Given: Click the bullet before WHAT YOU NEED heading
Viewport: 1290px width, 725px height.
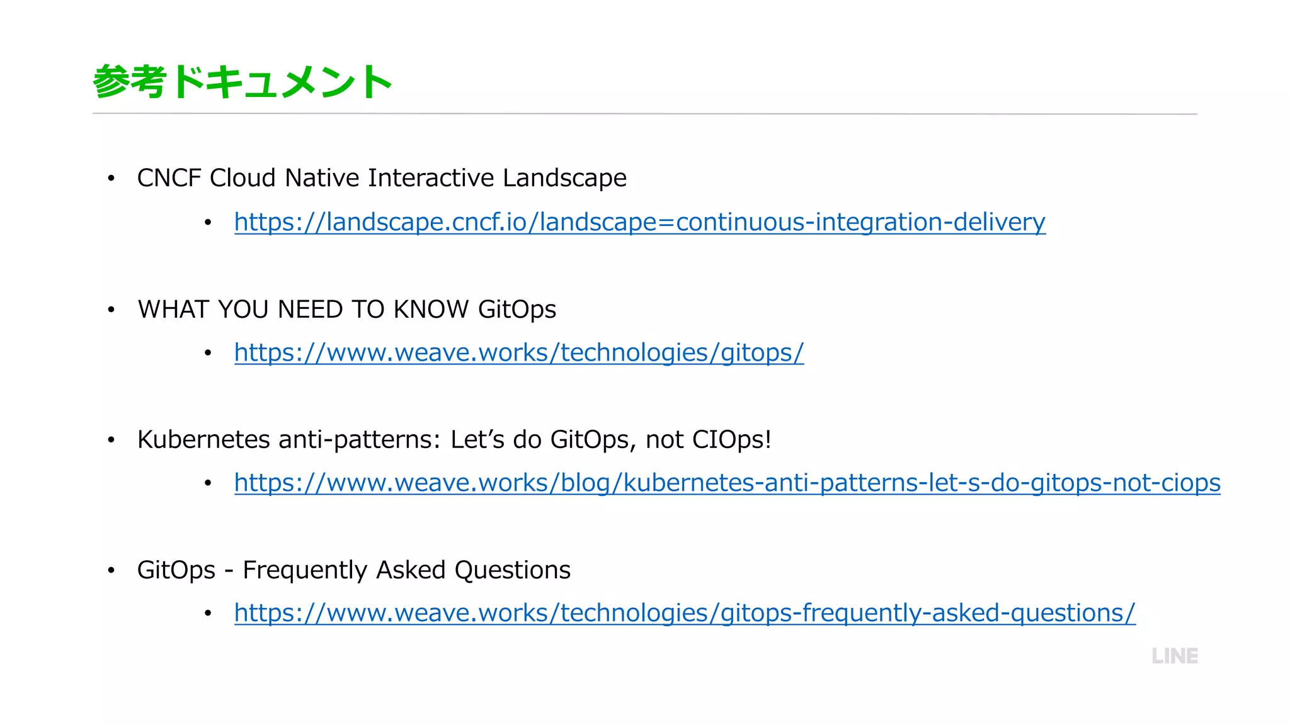Looking at the screenshot, I should [111, 310].
